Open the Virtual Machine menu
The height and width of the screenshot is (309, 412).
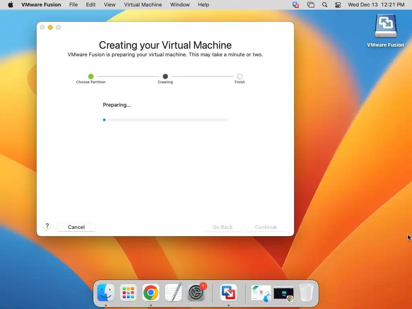(x=143, y=5)
